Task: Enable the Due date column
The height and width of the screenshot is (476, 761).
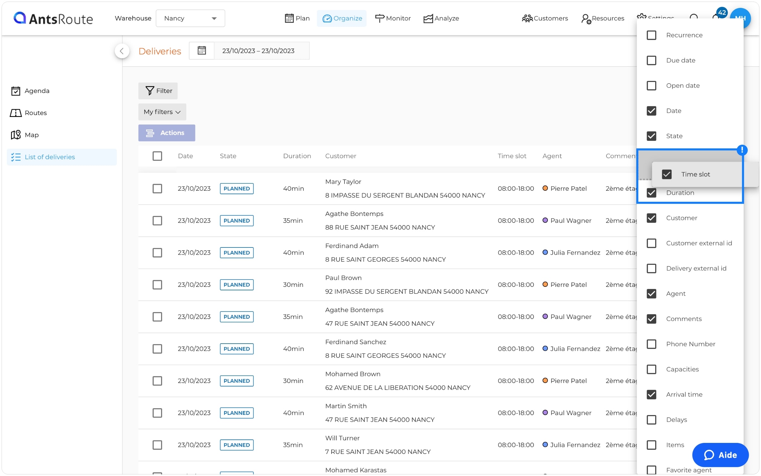Action: (651, 60)
